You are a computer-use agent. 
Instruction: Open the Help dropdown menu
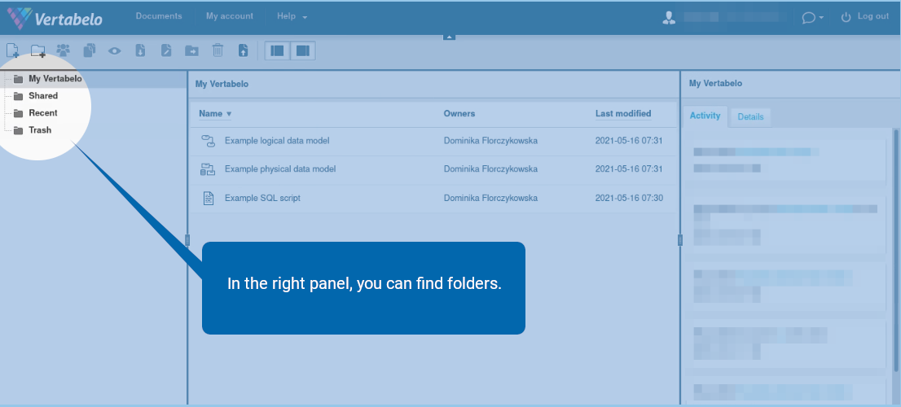tap(292, 16)
